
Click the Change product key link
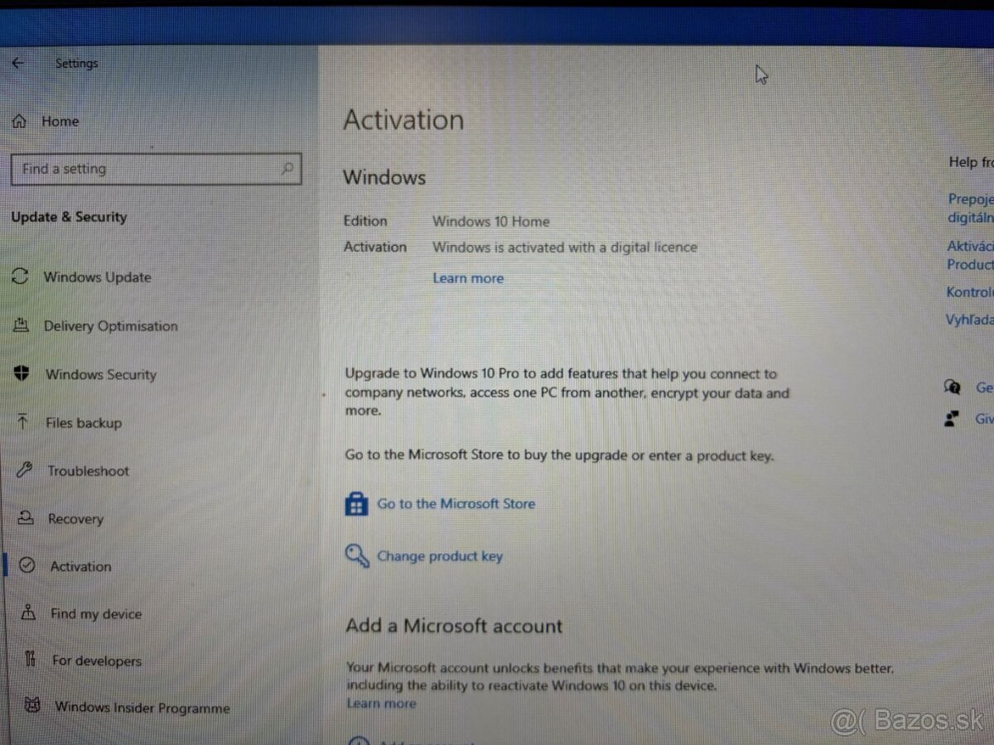[x=440, y=556]
